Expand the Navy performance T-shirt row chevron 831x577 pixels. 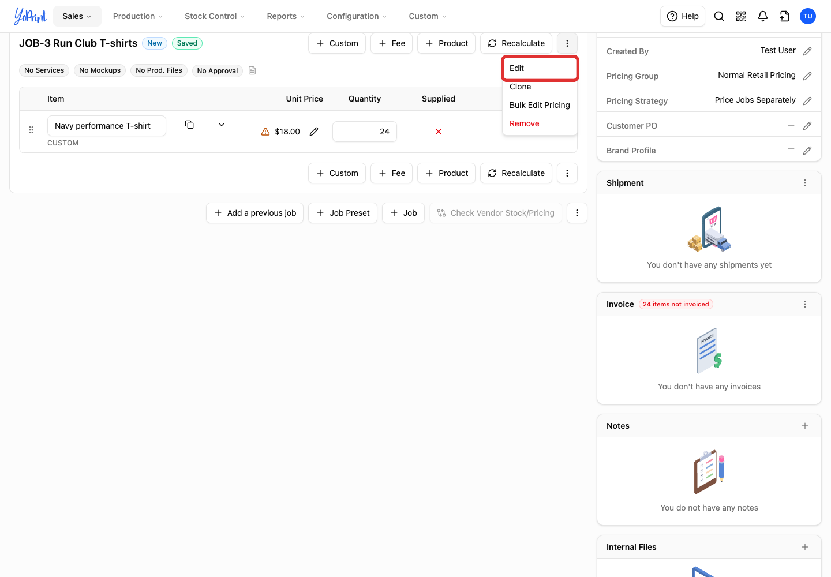pos(222,125)
